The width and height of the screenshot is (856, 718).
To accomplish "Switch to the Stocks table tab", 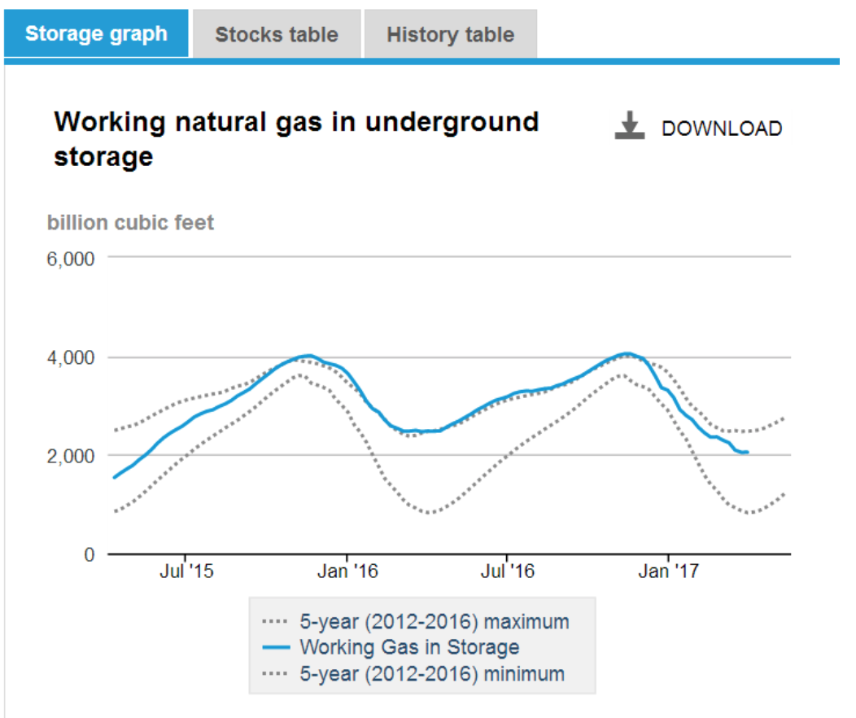I will [276, 35].
